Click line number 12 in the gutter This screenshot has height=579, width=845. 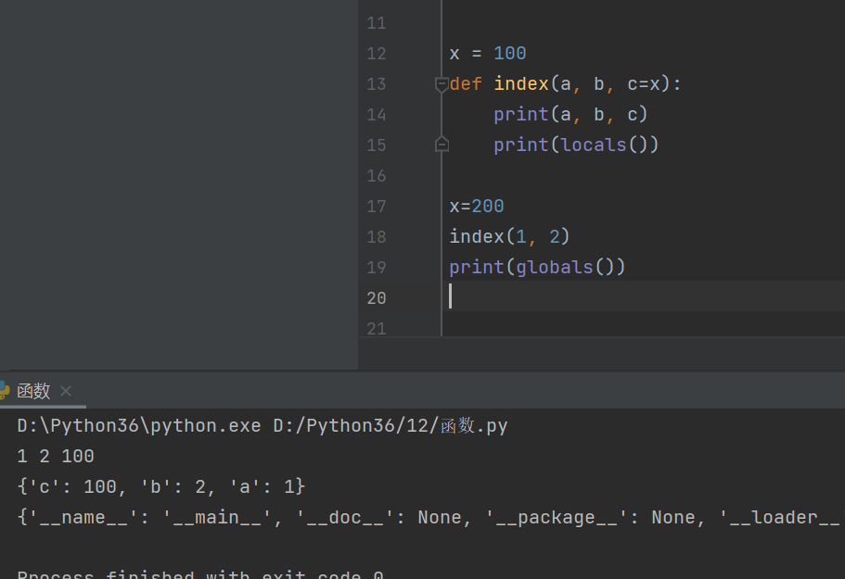click(x=377, y=54)
